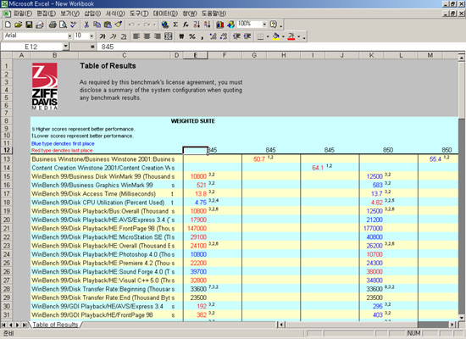Run the Spelling check icon
466x339 pixels.
(x=74, y=25)
